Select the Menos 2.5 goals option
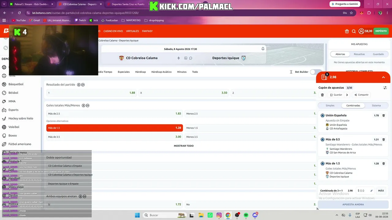 pos(251,114)
